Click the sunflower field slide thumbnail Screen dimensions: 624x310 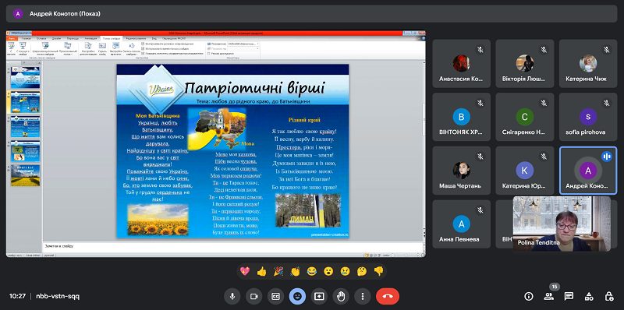(25, 176)
